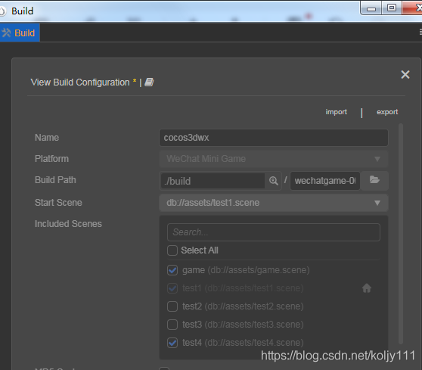This screenshot has height=370, width=422.
Task: Open the build configuration documentation book icon
Action: pyautogui.click(x=150, y=82)
